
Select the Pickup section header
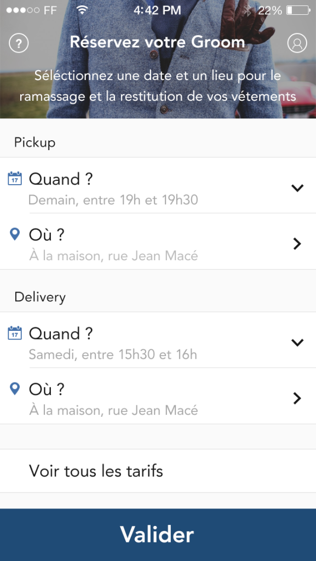(34, 142)
